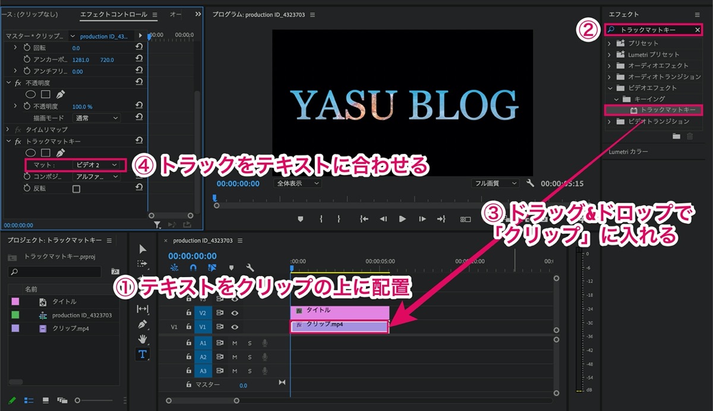The width and height of the screenshot is (713, 411).
Task: Open エフェクトコントロール panel tab
Action: [x=113, y=14]
